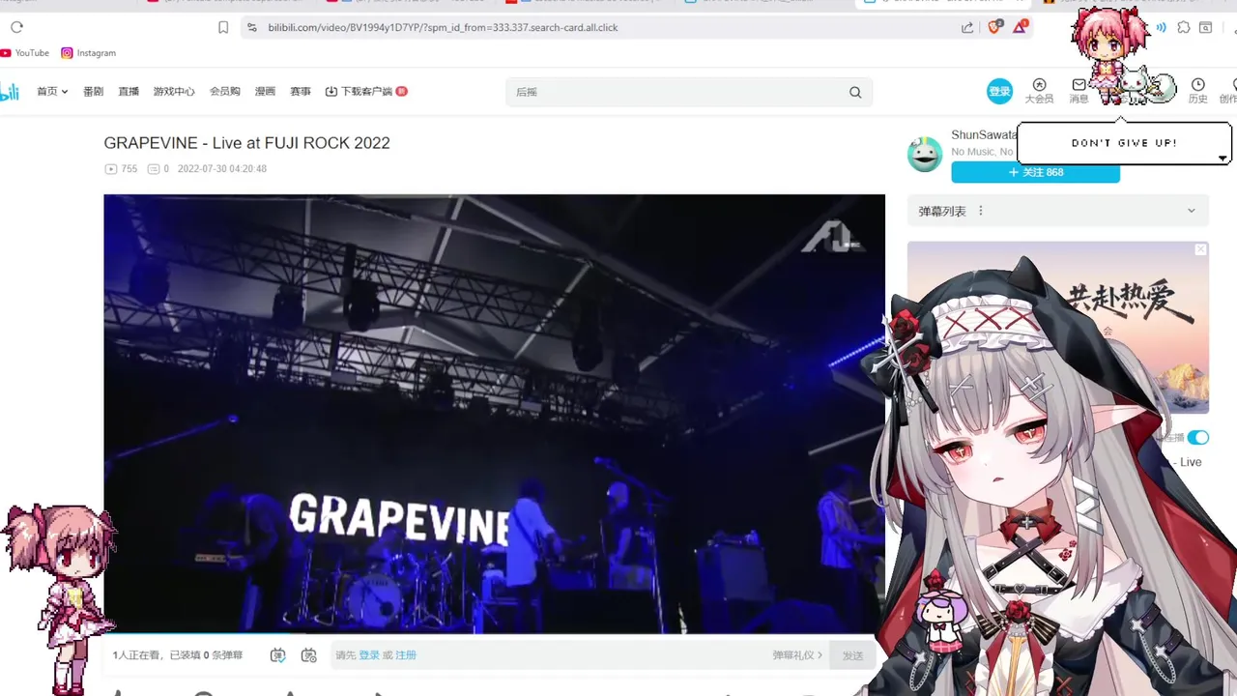Open 弹幕礼仪 etiquette link
Viewport: 1237px width, 696px height.
click(x=797, y=655)
